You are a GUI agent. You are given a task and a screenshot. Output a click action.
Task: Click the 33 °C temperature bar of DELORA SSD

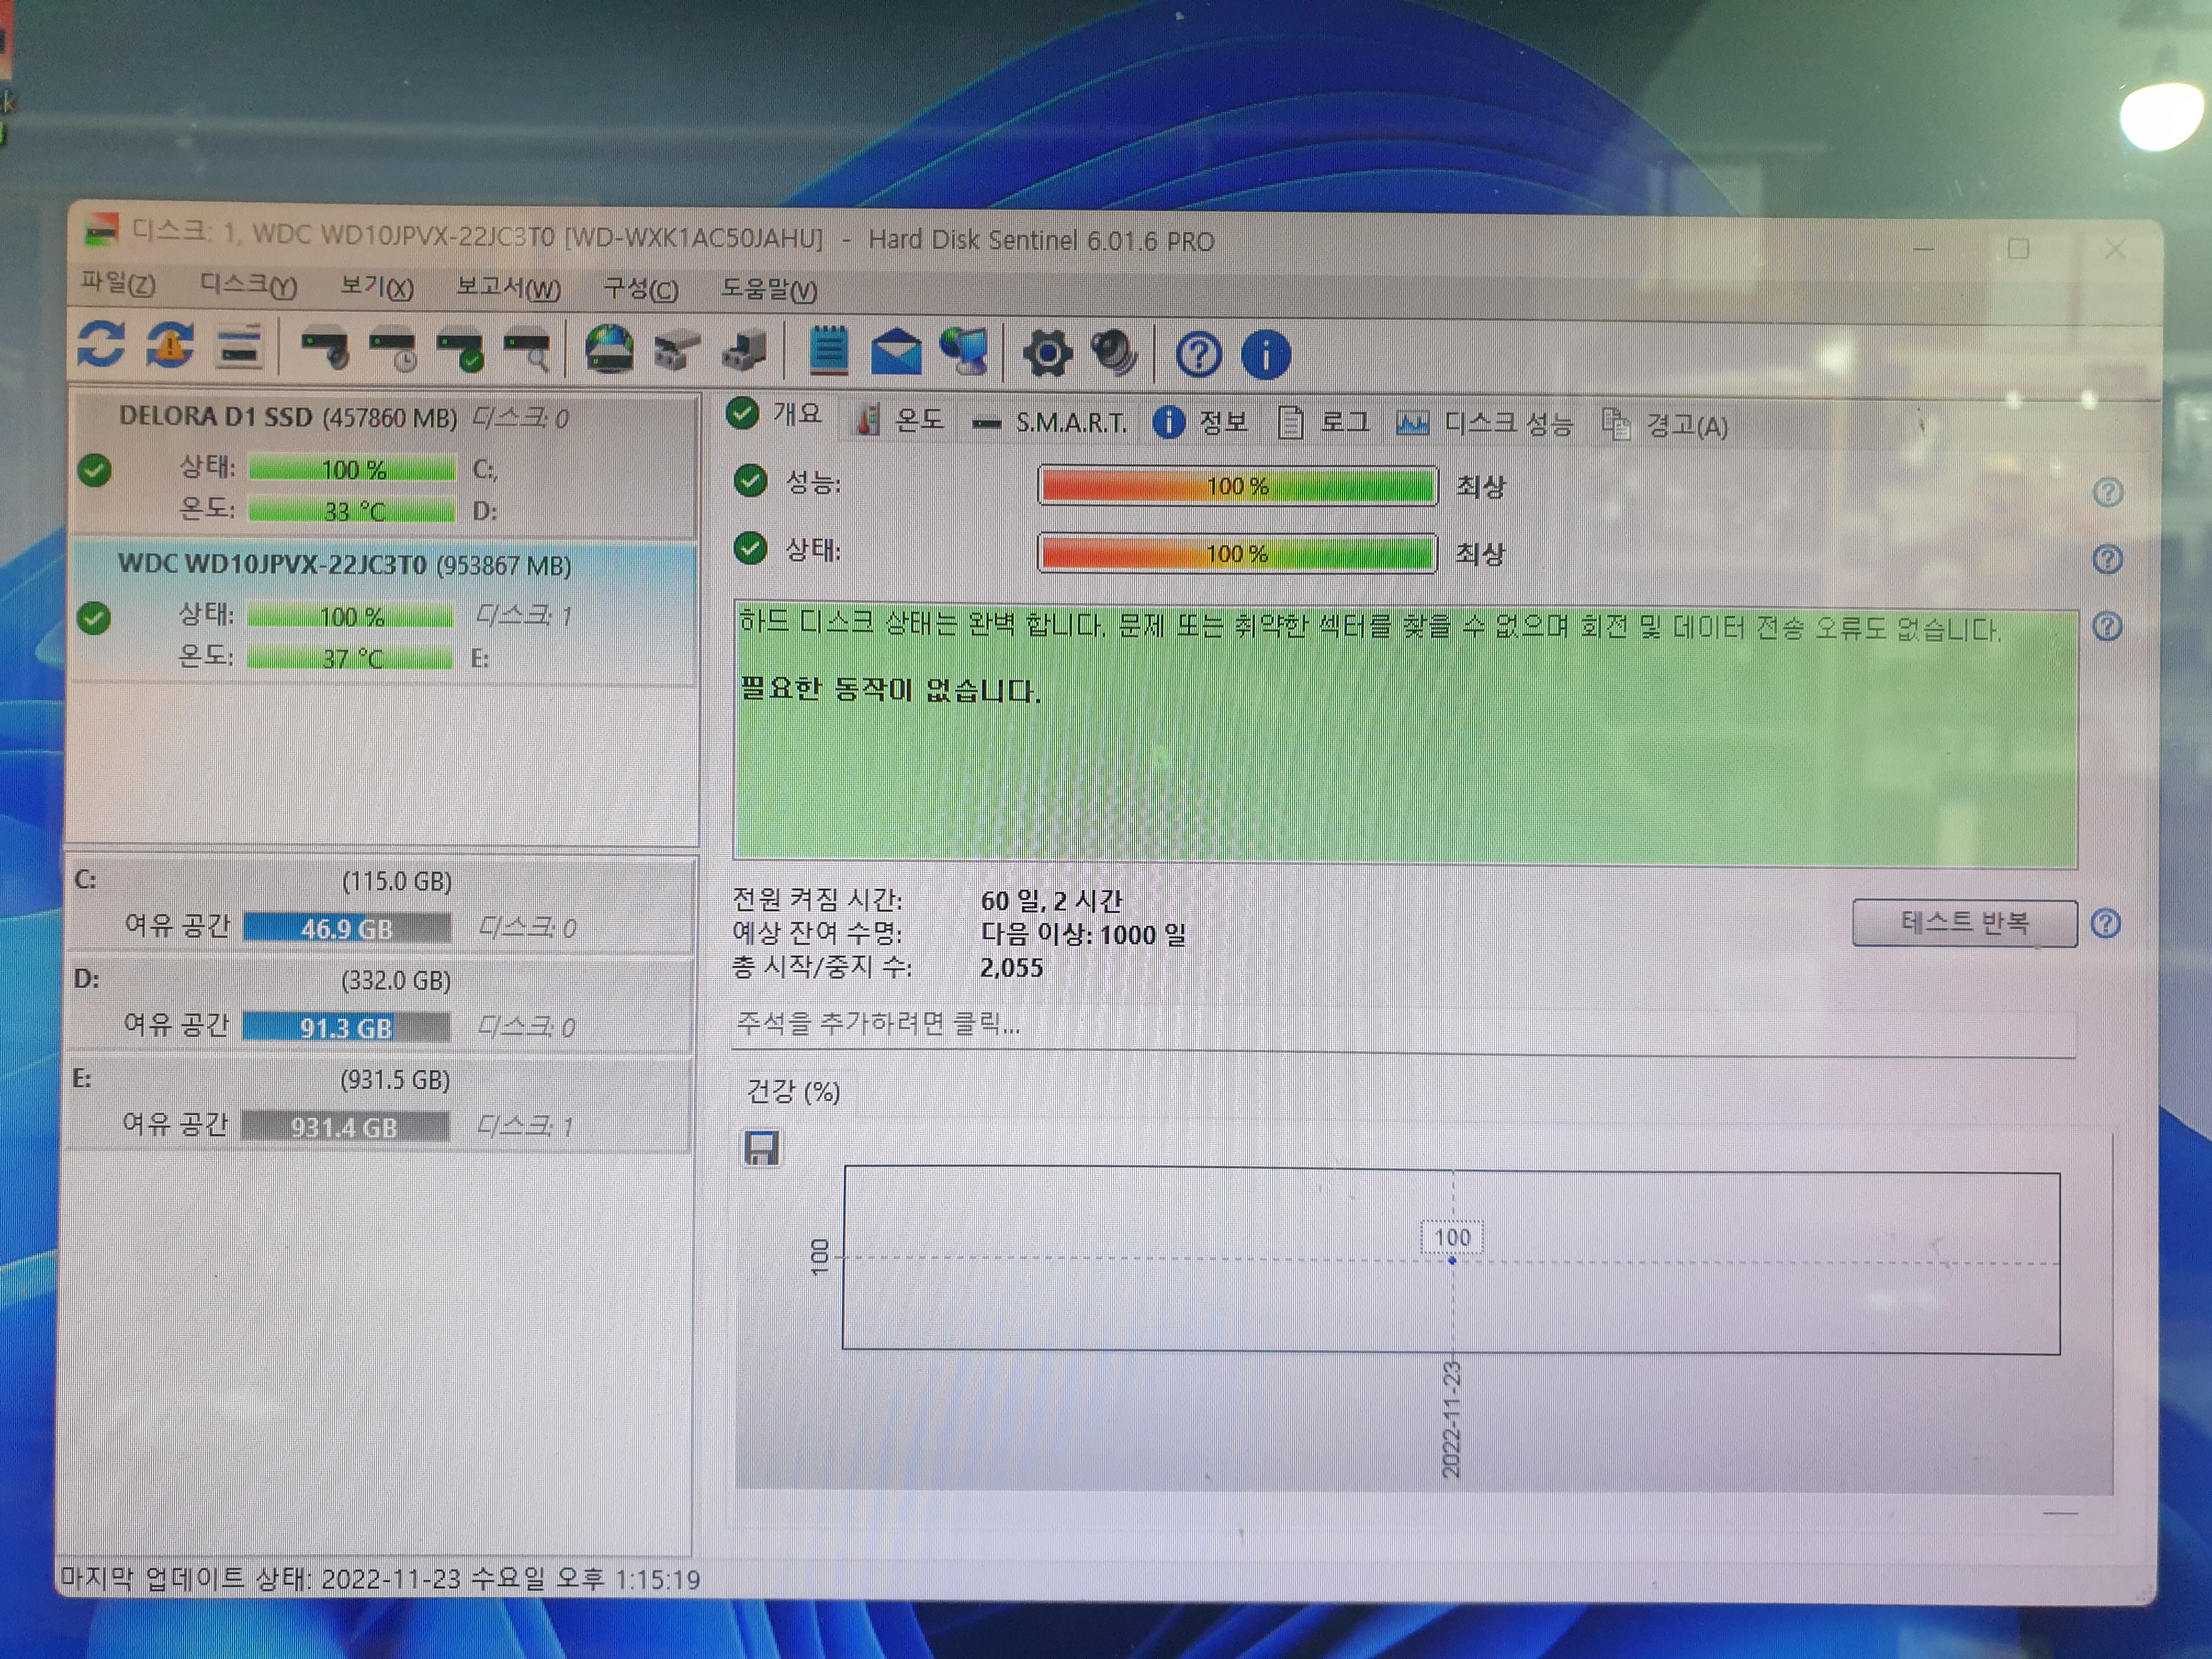(352, 511)
